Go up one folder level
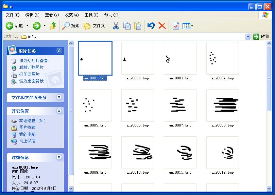 [x=53, y=26]
